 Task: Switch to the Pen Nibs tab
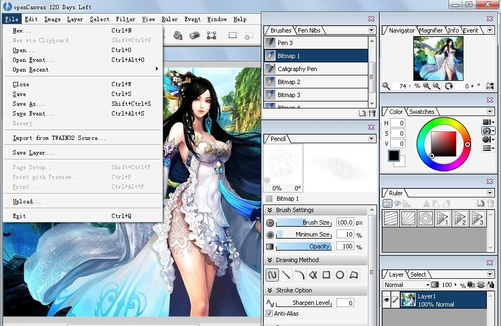click(309, 30)
